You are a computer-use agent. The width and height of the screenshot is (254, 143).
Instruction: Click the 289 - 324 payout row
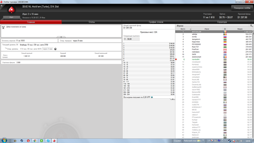point(149,94)
